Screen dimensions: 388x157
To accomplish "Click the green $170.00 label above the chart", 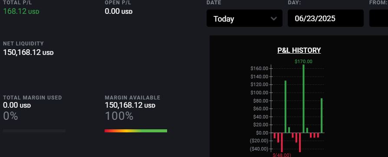I will tap(303, 61).
